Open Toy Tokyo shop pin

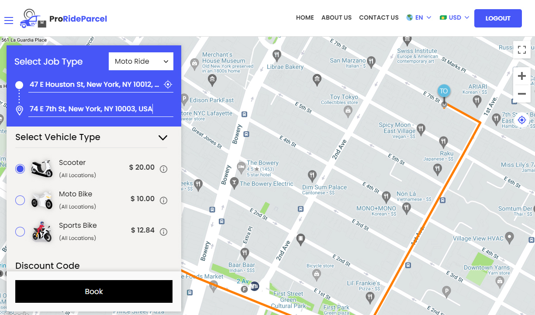pyautogui.click(x=348, y=111)
